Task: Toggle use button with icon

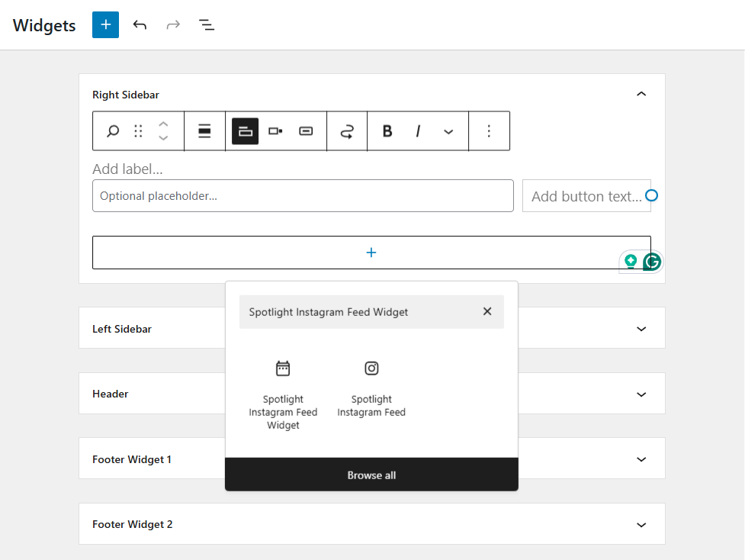Action: click(306, 131)
